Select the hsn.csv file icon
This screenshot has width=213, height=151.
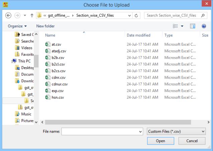(48, 97)
